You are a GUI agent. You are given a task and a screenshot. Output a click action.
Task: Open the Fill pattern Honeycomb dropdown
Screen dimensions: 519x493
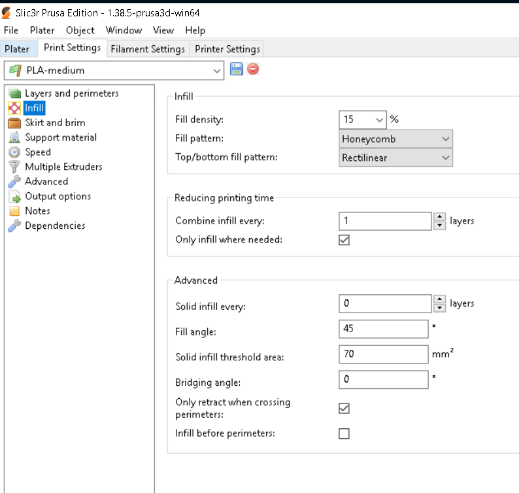click(x=395, y=139)
